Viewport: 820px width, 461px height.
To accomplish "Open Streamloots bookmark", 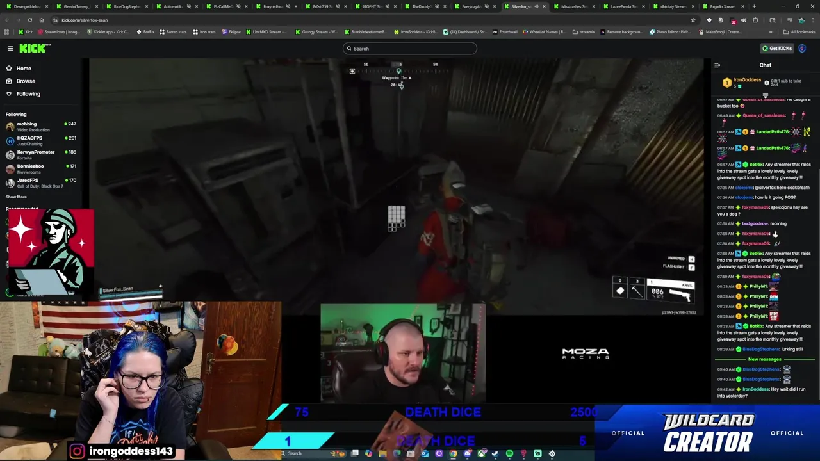I will [x=59, y=32].
